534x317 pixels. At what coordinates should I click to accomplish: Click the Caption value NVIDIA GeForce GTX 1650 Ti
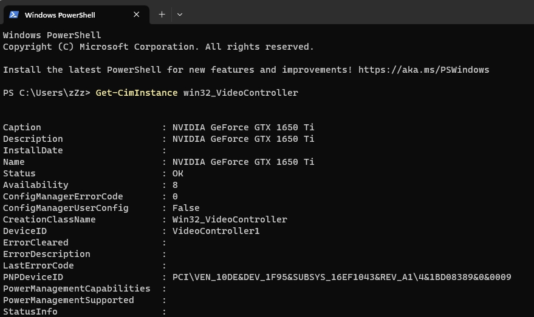243,127
